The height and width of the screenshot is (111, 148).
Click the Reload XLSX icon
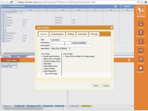(141, 33)
